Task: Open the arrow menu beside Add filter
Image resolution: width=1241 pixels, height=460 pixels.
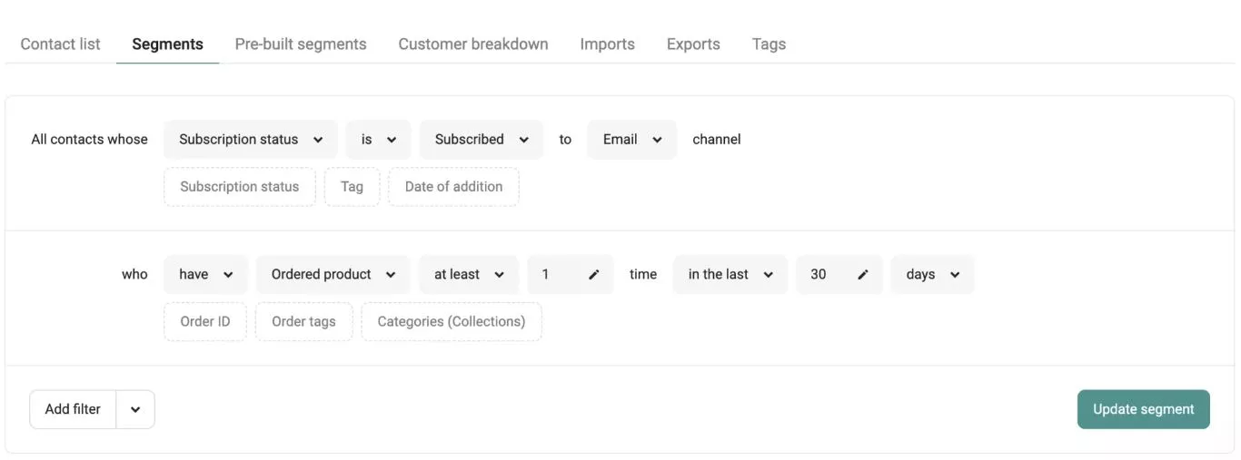Action: [135, 409]
